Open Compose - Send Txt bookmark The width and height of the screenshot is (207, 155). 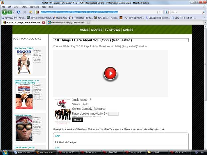(183, 18)
